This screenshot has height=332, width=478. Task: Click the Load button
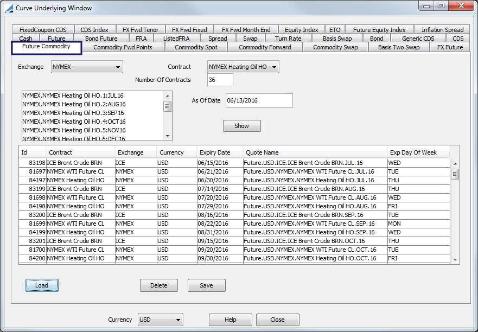point(42,285)
